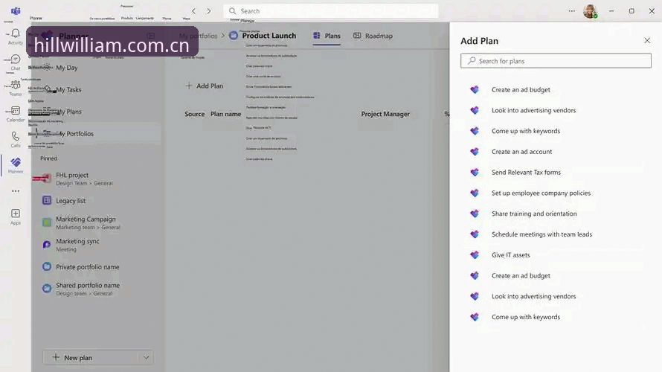The width and height of the screenshot is (662, 372).
Task: Click the Source column header
Action: (x=194, y=114)
